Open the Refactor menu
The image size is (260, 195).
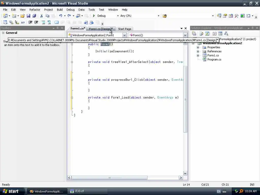click(35, 10)
